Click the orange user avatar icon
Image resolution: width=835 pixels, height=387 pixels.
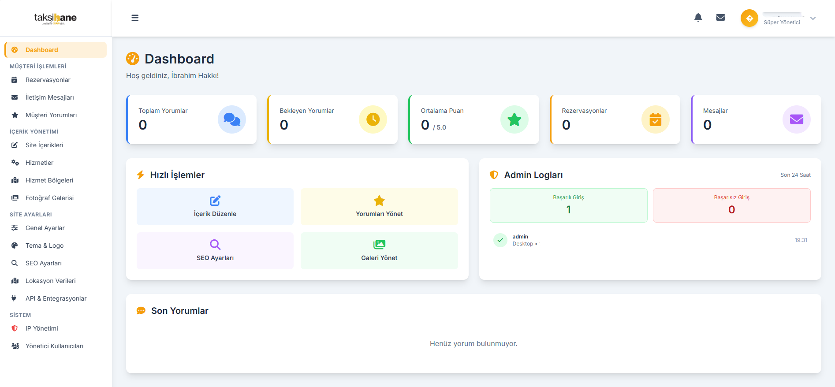[749, 19]
